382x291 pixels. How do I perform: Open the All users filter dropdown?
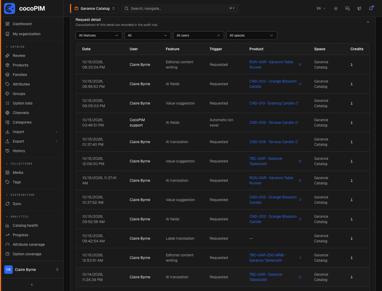click(198, 35)
